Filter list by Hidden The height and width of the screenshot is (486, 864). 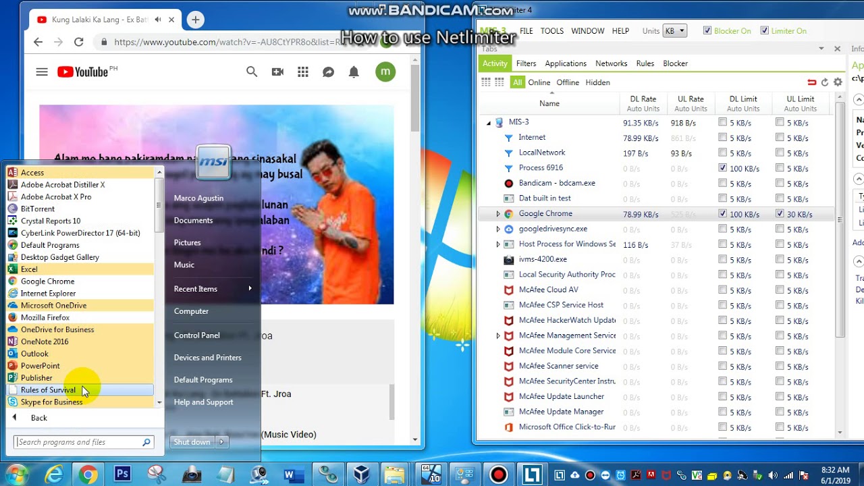pos(597,82)
